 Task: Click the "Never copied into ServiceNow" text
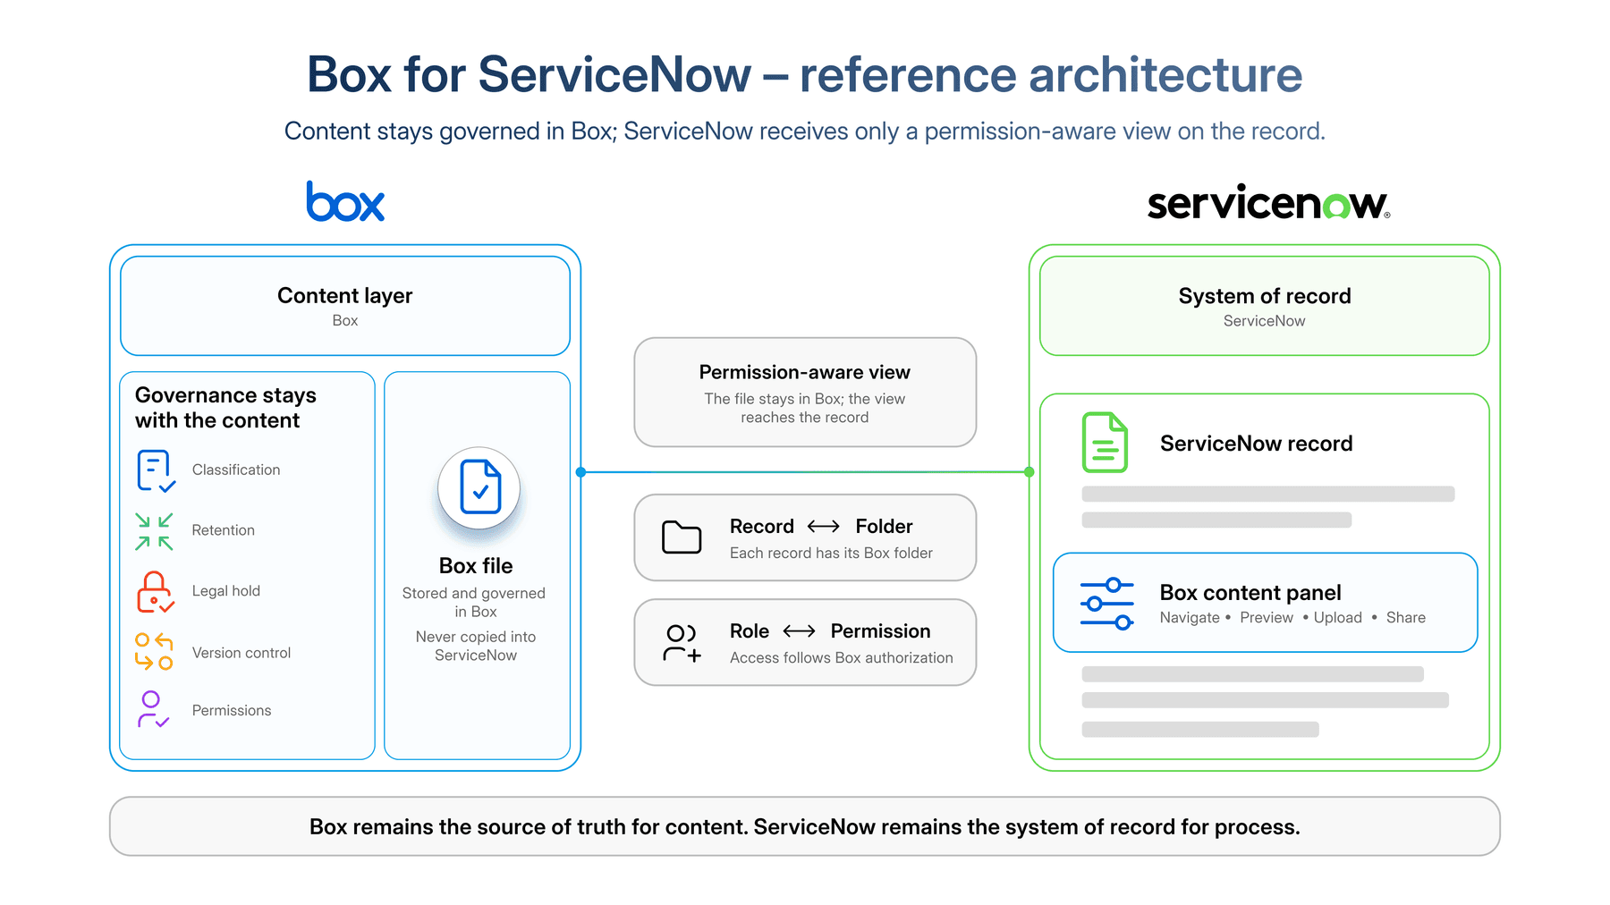(476, 646)
